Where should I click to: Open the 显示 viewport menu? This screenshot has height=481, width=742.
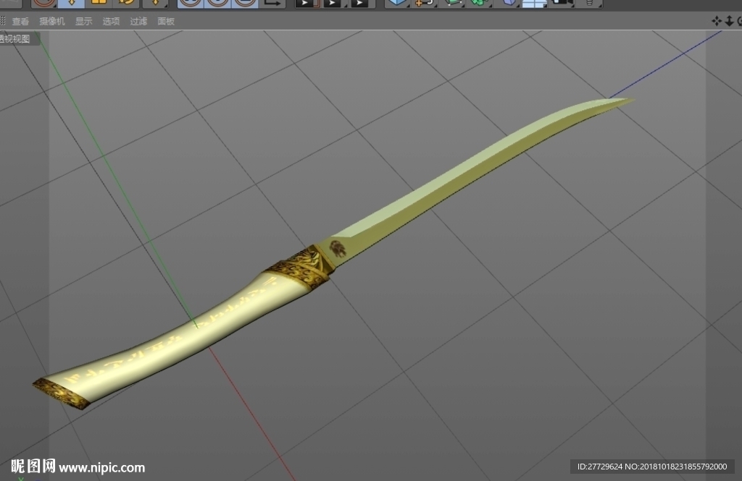[x=84, y=21]
